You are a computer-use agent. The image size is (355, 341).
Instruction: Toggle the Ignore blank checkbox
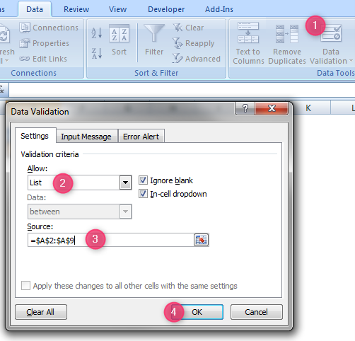coord(143,180)
